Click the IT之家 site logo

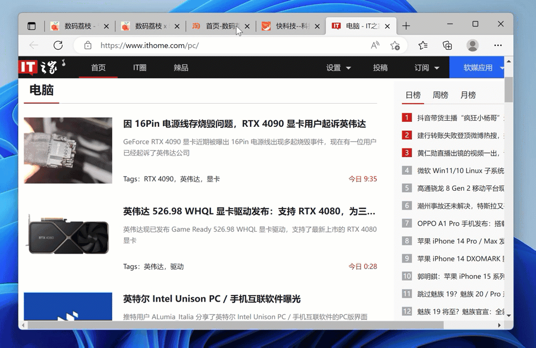tap(42, 67)
